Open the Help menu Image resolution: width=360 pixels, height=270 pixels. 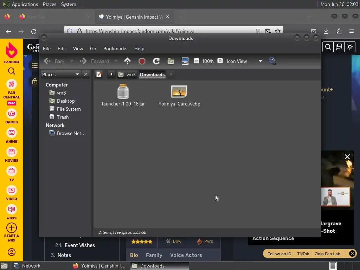click(139, 49)
